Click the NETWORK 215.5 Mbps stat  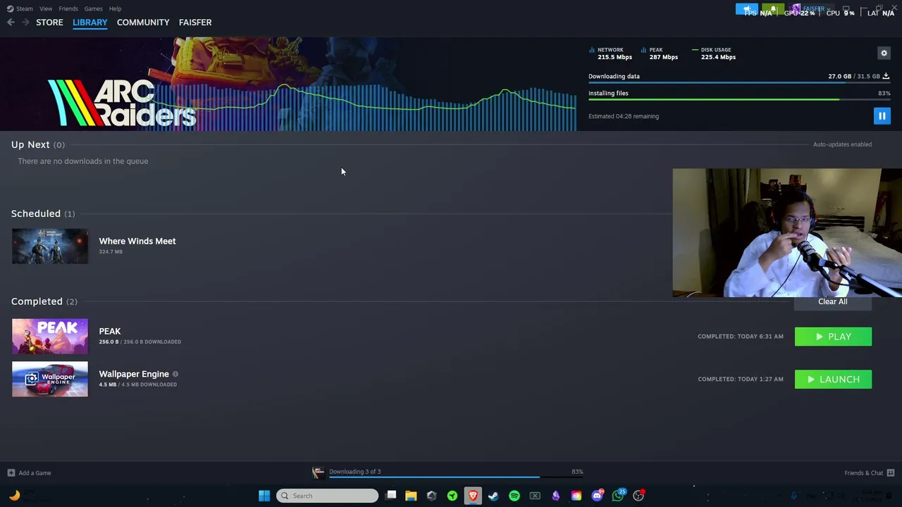click(x=610, y=54)
